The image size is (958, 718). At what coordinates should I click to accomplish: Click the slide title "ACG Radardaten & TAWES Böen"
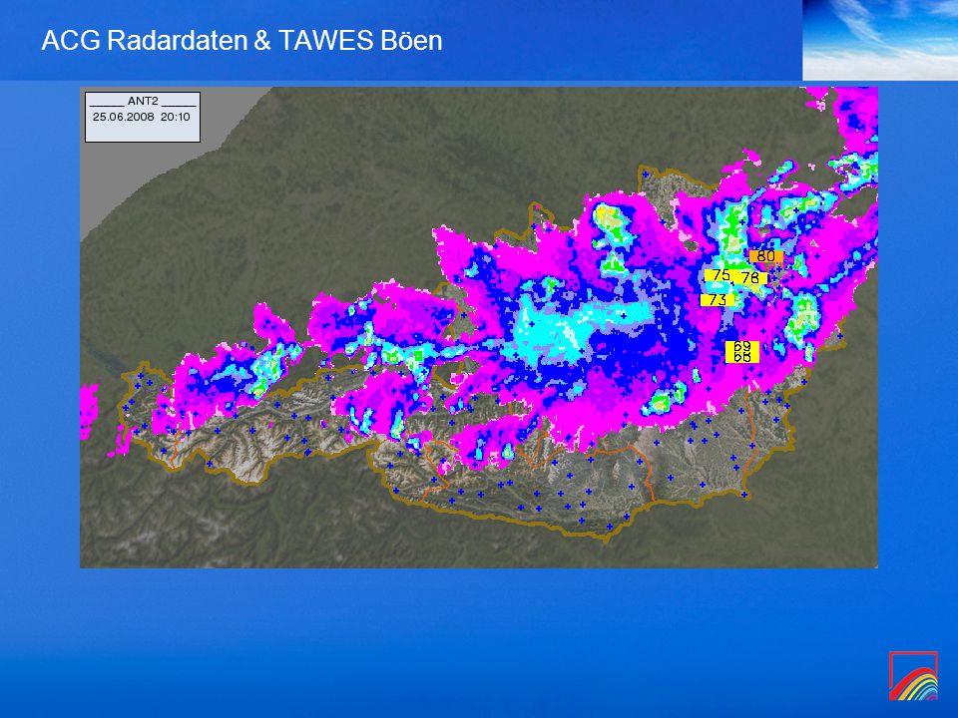point(241,41)
